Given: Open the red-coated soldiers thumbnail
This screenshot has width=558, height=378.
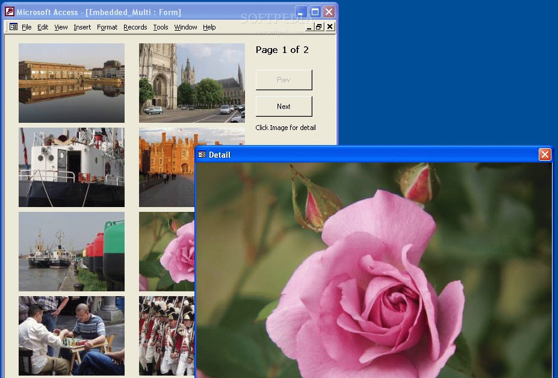Looking at the screenshot, I should 167,336.
